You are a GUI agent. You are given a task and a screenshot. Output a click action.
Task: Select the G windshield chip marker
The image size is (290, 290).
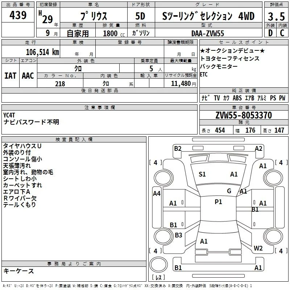[x=229, y=191]
